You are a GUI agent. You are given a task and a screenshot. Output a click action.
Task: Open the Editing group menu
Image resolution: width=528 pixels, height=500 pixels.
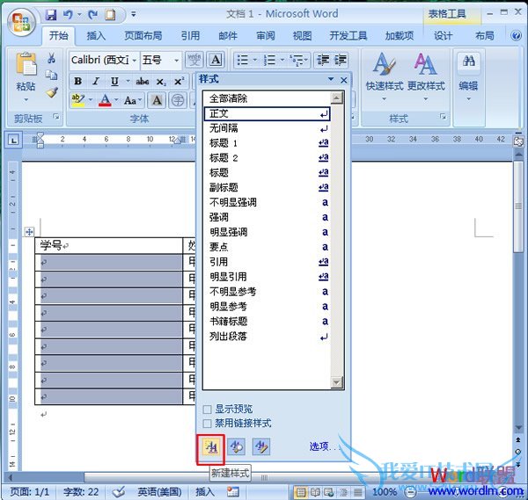point(468,77)
